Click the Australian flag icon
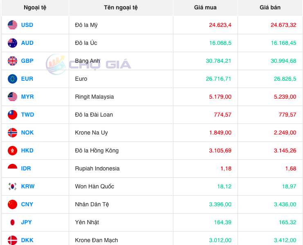 [12, 43]
